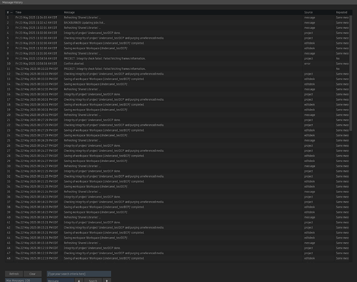The width and height of the screenshot is (357, 282).
Task: Select row 4 'Integrity of project' done message
Action: pos(92,33)
